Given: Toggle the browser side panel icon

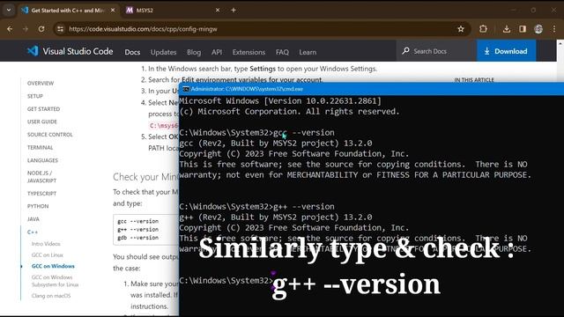Looking at the screenshot, I should (523, 29).
